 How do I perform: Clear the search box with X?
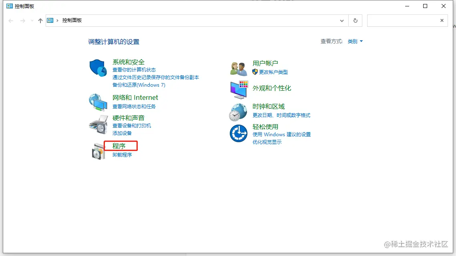442,20
